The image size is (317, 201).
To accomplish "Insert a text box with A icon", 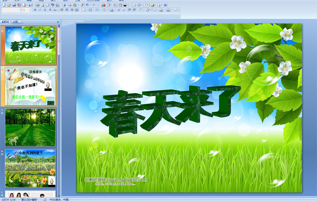I will pyautogui.click(x=145, y=5).
